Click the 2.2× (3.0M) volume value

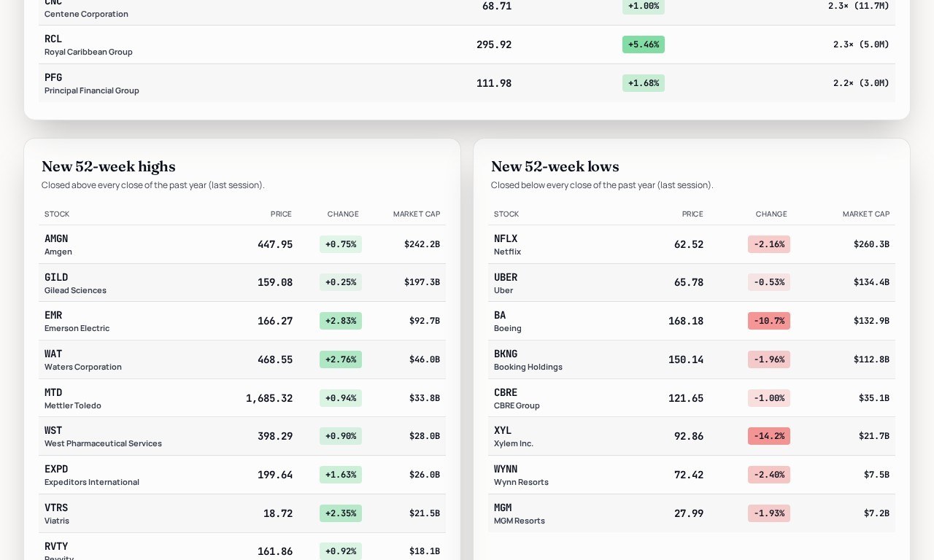[861, 83]
